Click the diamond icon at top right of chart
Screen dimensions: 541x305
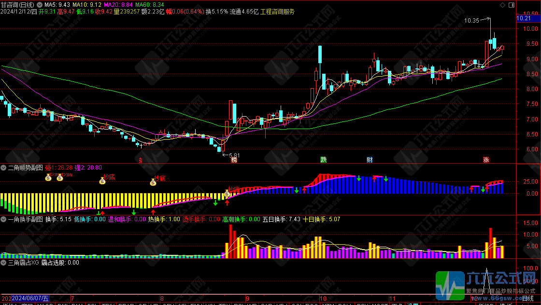[x=503, y=5]
